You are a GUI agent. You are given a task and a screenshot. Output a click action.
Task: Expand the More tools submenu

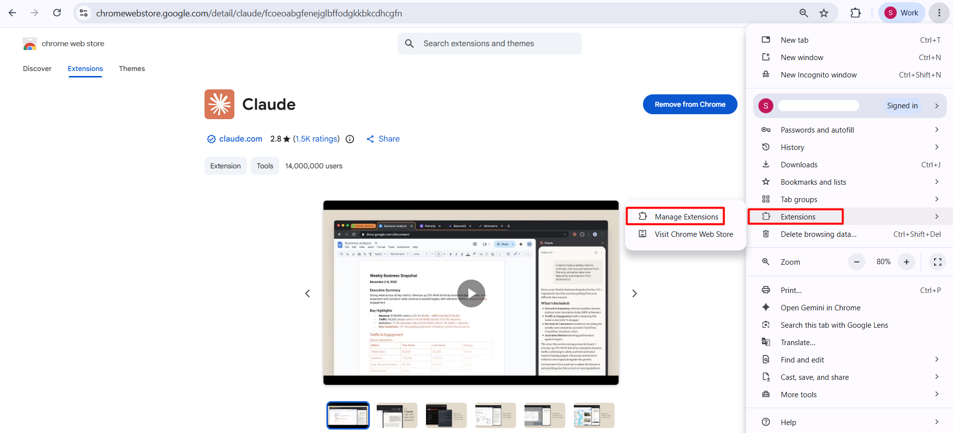[x=937, y=394]
